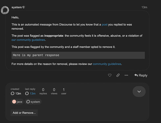This screenshot has width=161, height=123.
Task: Click the 0 replies counter
Action: pyautogui.click(x=43, y=91)
